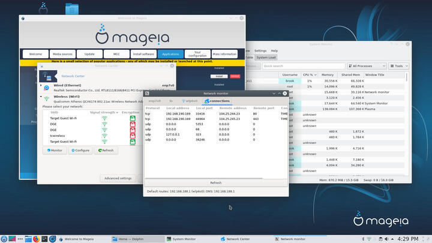Open the Welcome tab in Mageia Welcome
432x243 pixels.
pyautogui.click(x=35, y=54)
